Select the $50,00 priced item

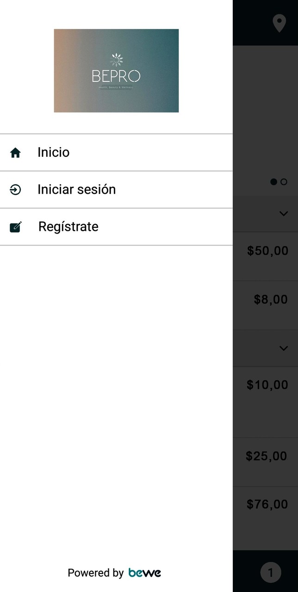coord(267,251)
